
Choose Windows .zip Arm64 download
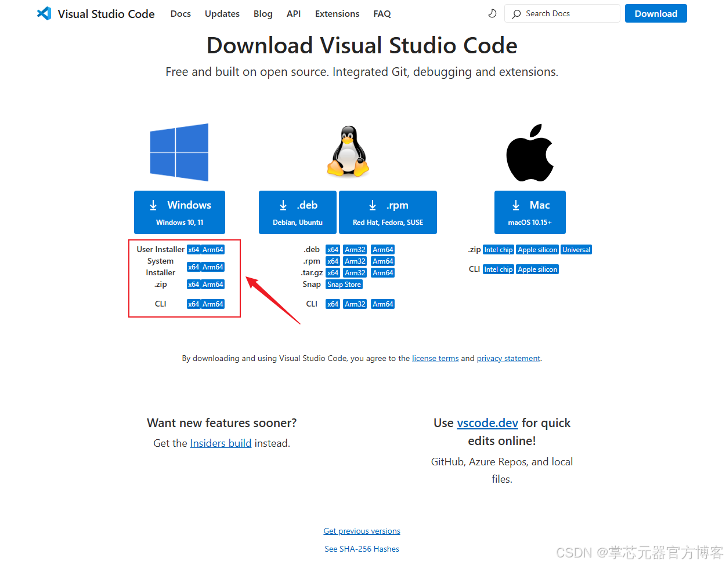point(213,285)
